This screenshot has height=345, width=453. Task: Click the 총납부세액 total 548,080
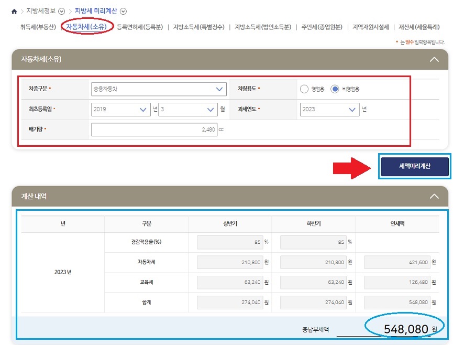[406, 329]
